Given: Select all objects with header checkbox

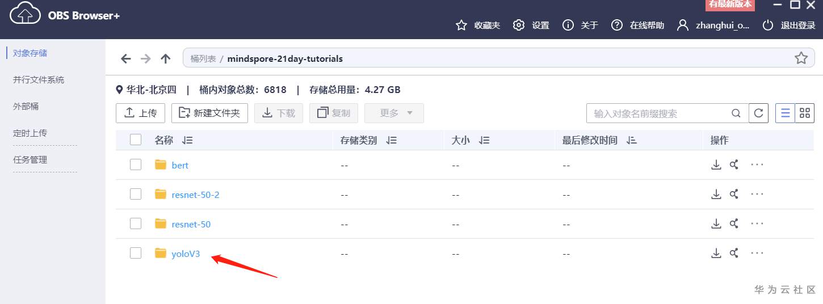Looking at the screenshot, I should pos(136,140).
